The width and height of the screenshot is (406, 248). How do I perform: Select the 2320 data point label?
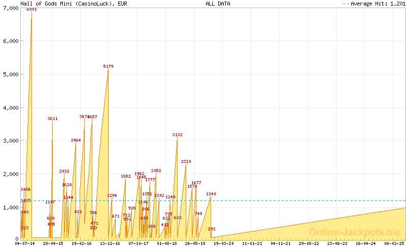pyautogui.click(x=186, y=161)
